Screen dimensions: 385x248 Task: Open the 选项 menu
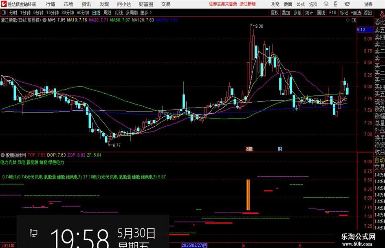(x=313, y=4)
